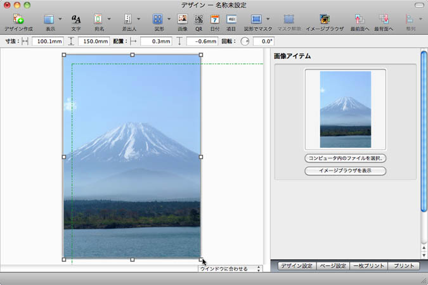Switch to the ページ設定 tab
This screenshot has height=285, width=428.
(333, 267)
